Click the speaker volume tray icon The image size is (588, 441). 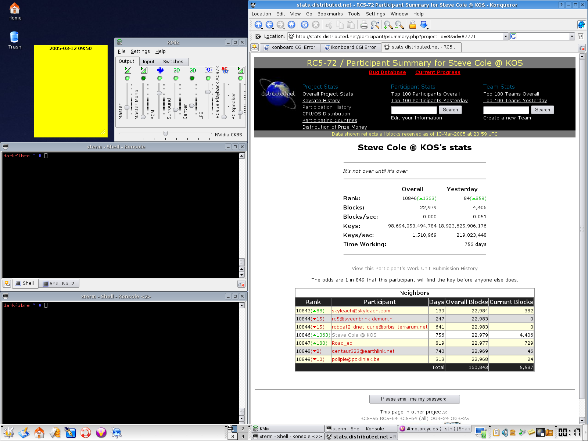[x=505, y=433]
